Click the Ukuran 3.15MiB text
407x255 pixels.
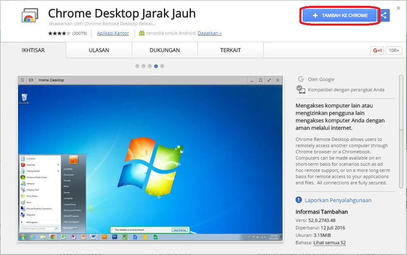pyautogui.click(x=313, y=235)
